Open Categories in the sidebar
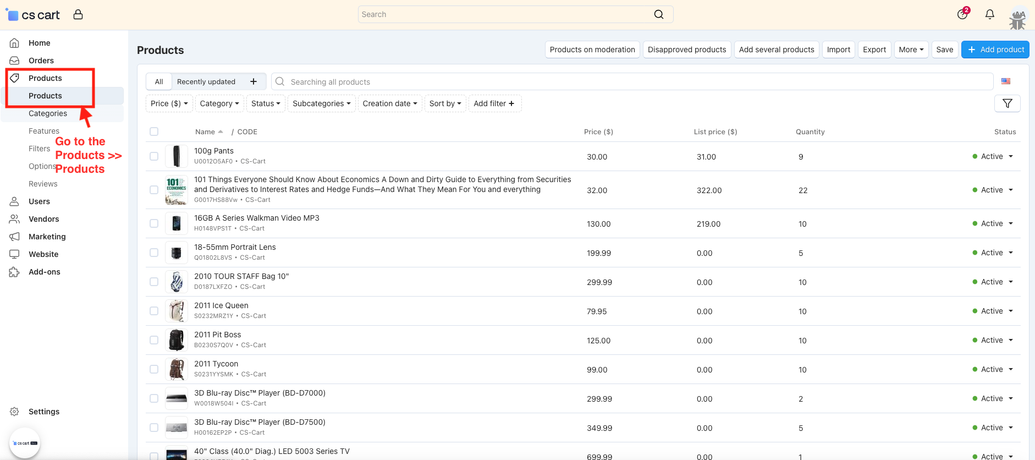 click(x=48, y=113)
